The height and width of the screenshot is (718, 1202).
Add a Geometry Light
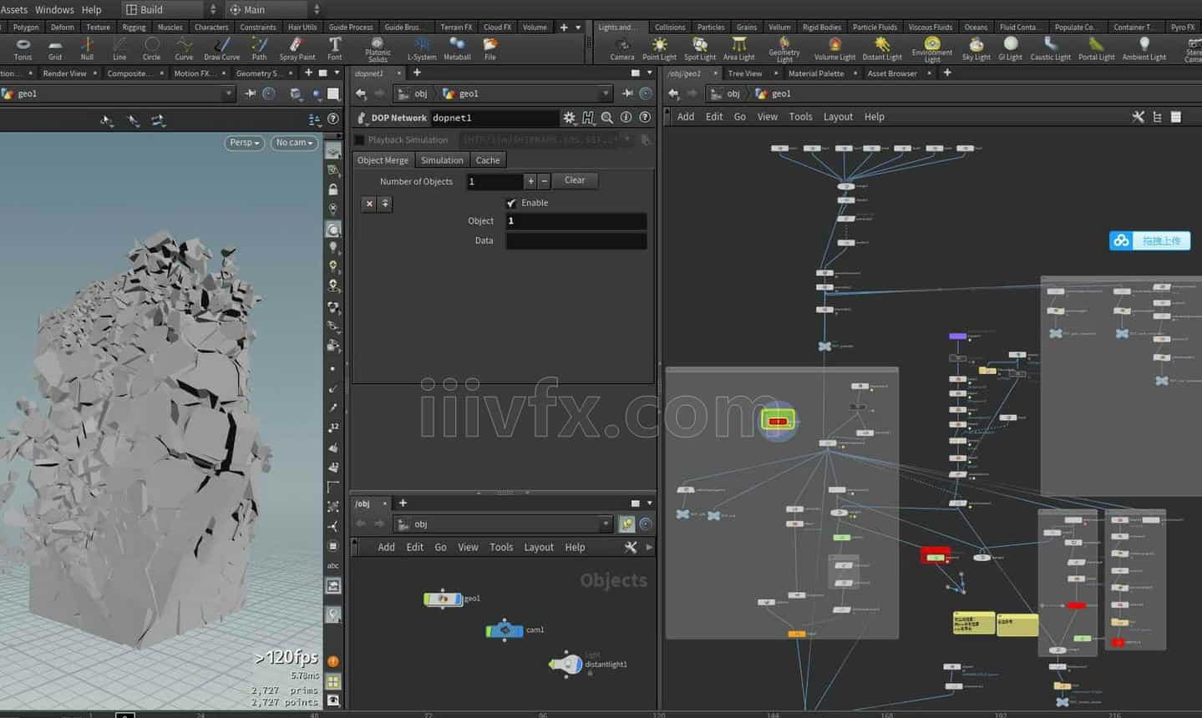(784, 49)
